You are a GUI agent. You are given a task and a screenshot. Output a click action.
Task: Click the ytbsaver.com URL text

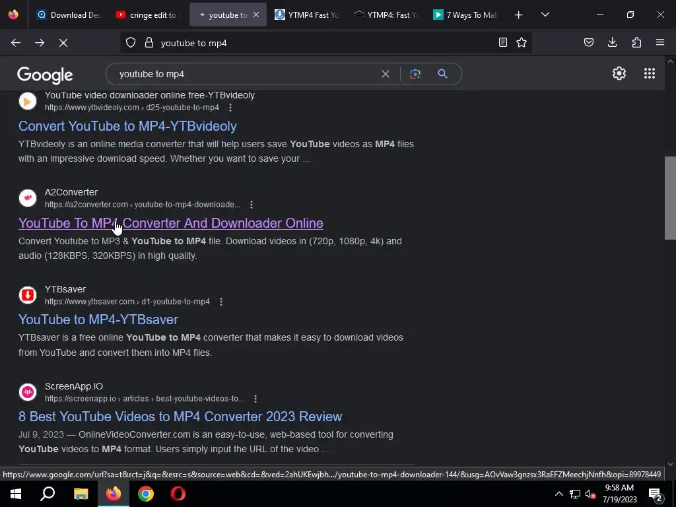(127, 301)
